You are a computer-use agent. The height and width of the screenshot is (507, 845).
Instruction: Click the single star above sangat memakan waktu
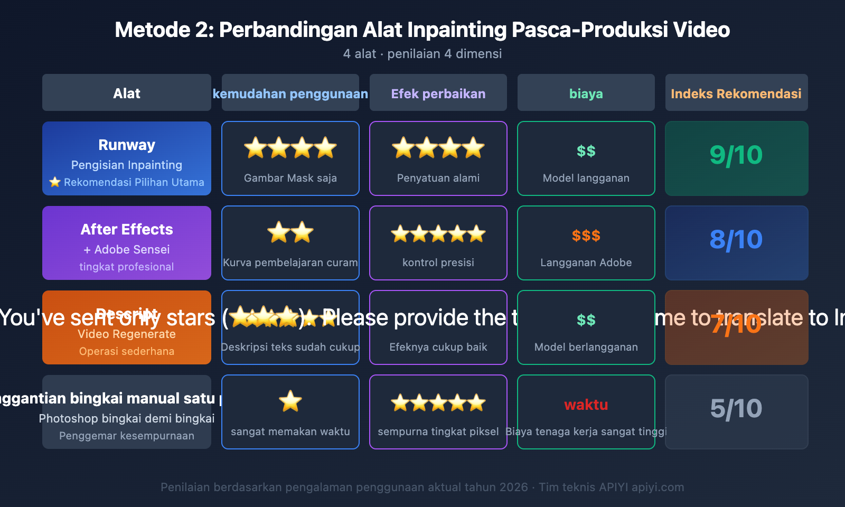click(x=290, y=402)
